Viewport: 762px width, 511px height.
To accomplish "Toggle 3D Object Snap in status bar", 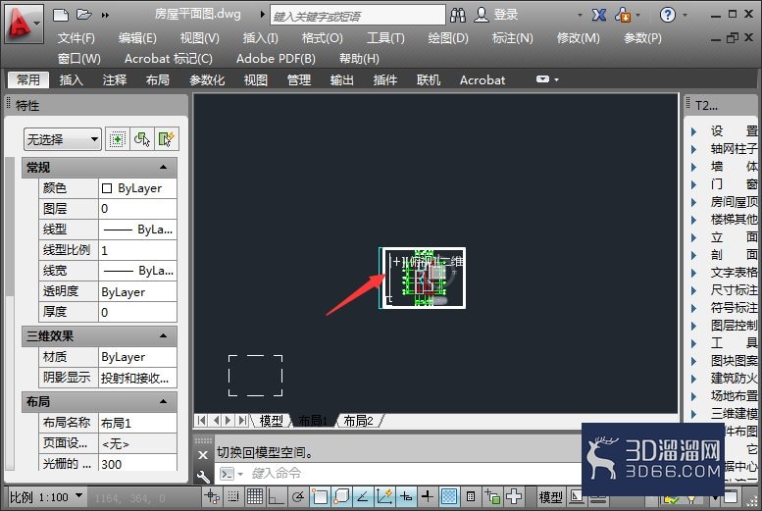I will click(x=340, y=496).
